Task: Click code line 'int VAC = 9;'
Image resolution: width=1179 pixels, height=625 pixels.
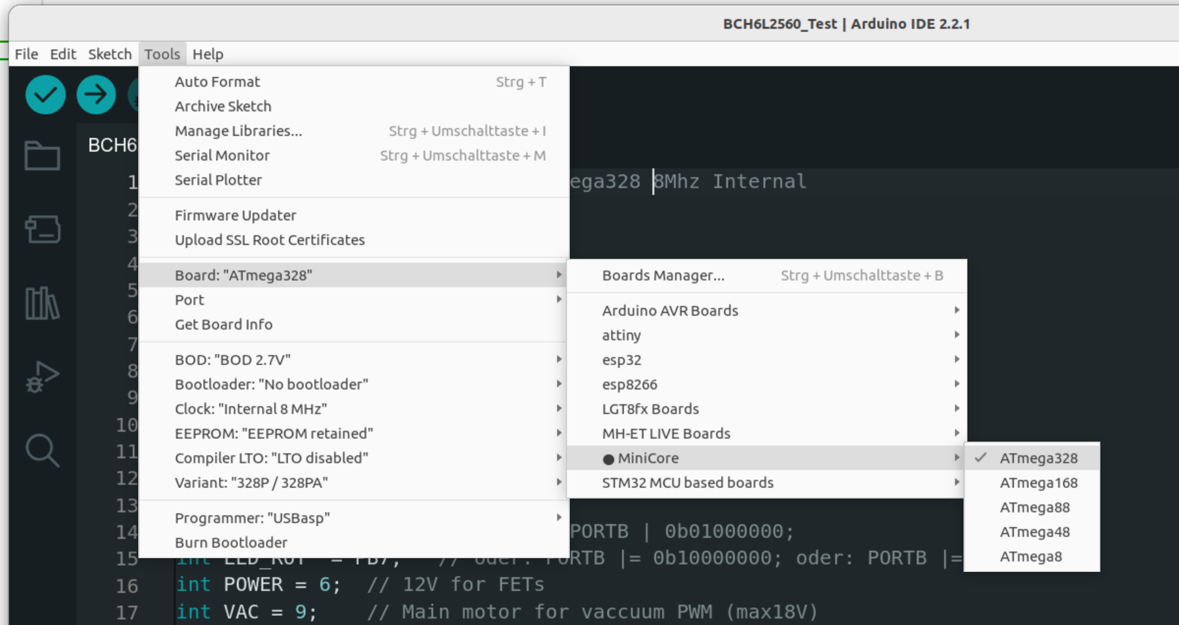Action: click(x=247, y=611)
